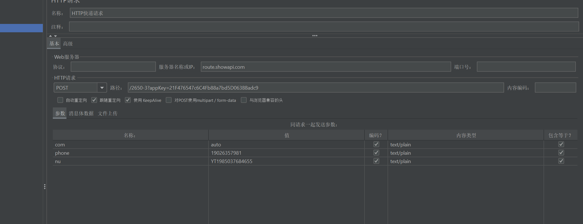Click the 编码? column header

tap(376, 135)
